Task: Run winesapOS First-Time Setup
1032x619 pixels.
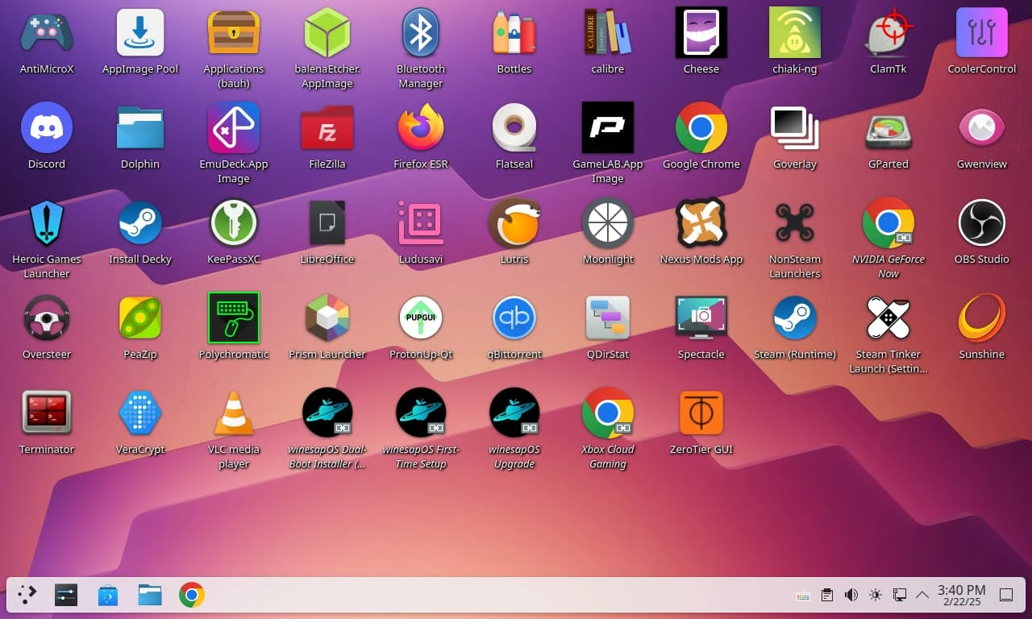Action: (420, 413)
